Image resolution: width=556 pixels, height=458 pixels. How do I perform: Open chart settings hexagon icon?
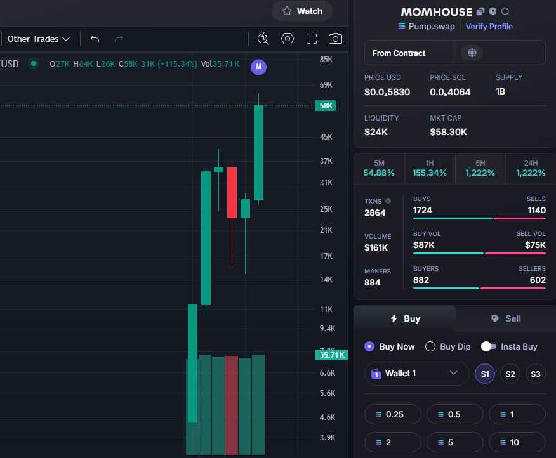[288, 39]
